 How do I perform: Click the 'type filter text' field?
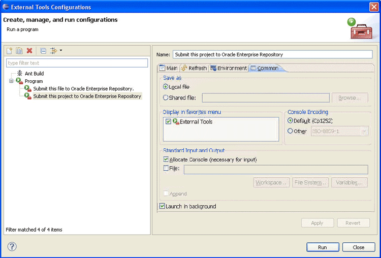coord(77,63)
